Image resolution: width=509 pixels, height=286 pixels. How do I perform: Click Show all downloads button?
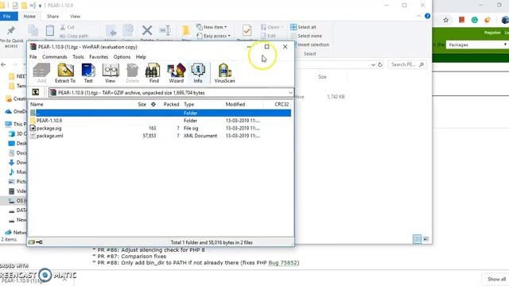pos(496,279)
